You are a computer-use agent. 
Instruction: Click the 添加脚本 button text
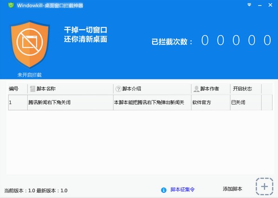[233, 189]
